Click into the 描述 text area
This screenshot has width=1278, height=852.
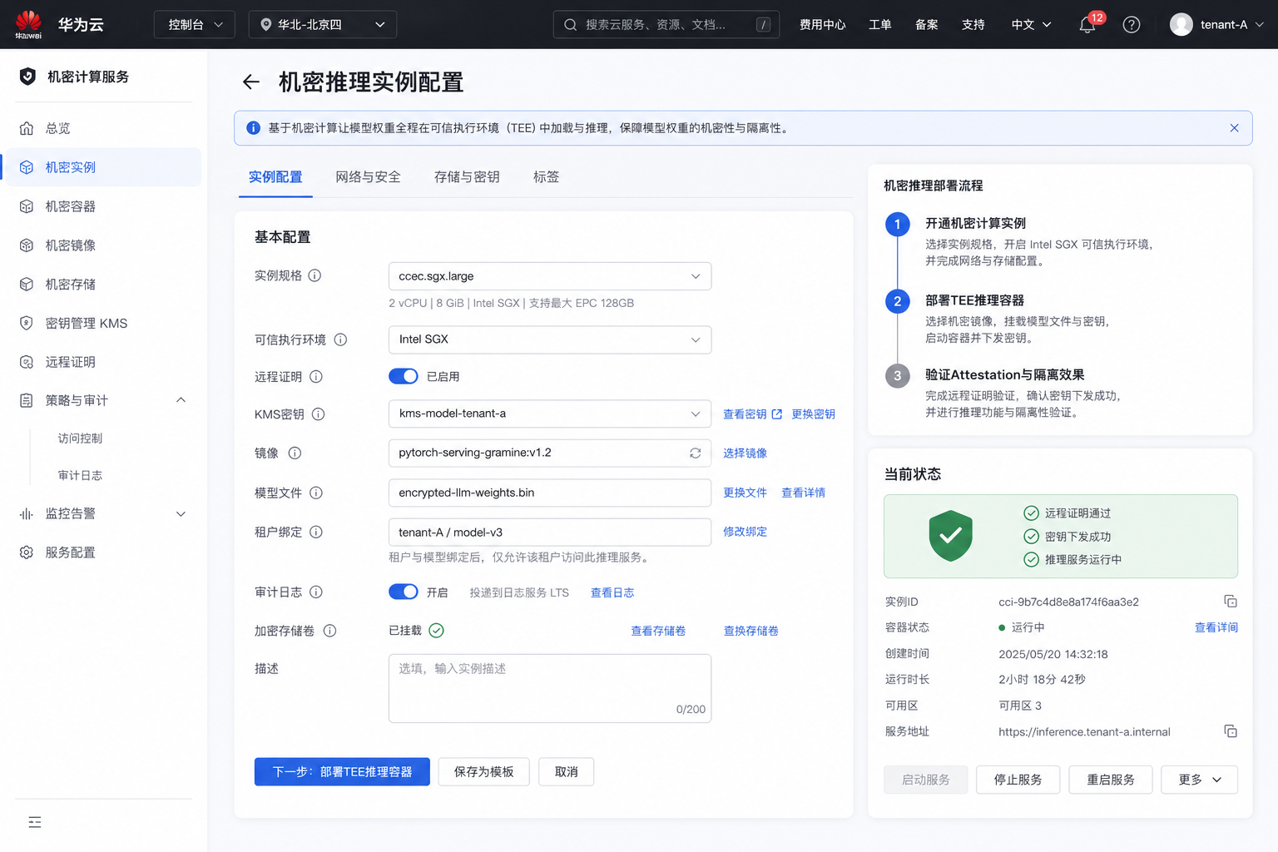point(550,688)
